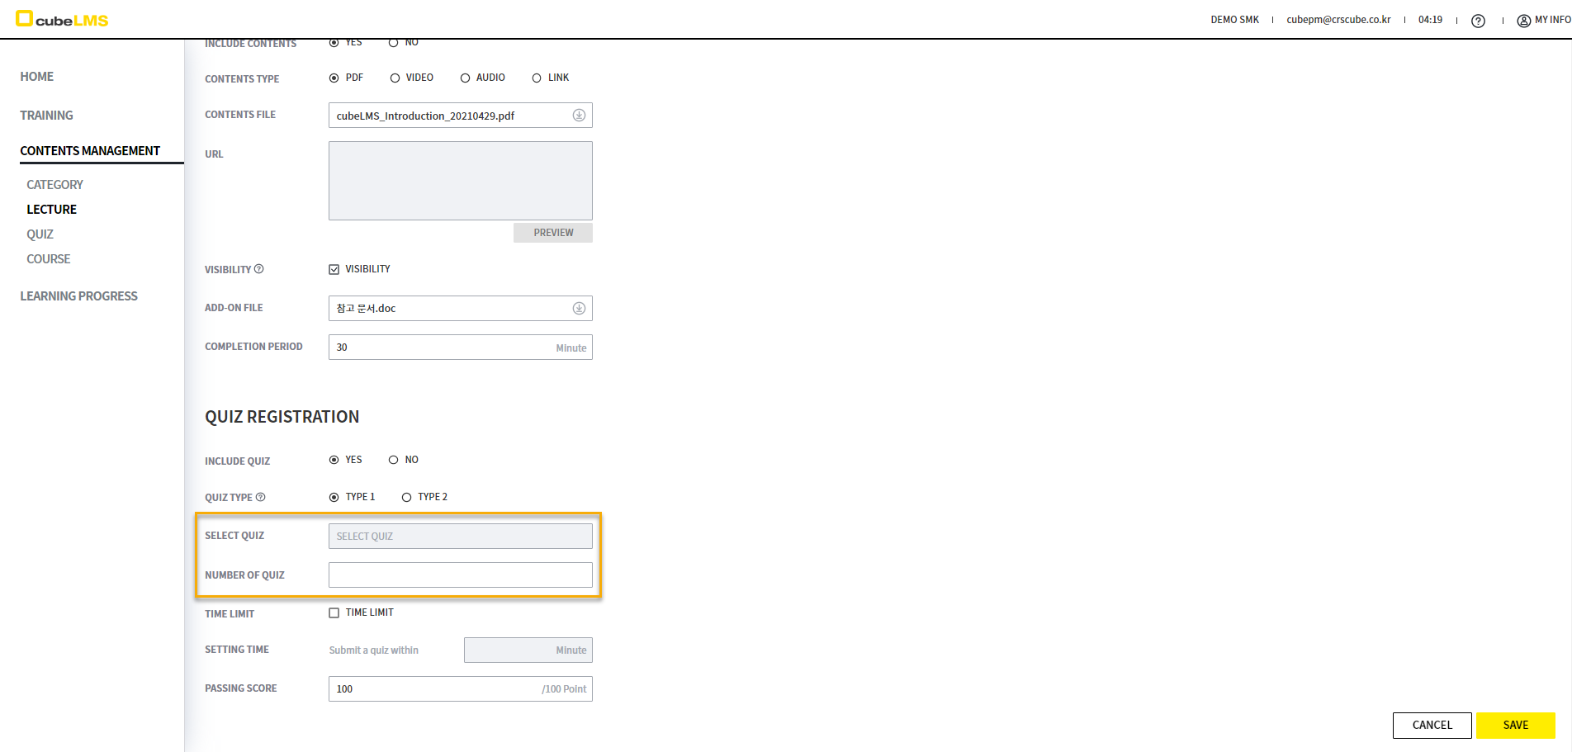Image resolution: width=1572 pixels, height=752 pixels.
Task: Open the QUIZ submenu in sidebar
Action: [x=40, y=234]
